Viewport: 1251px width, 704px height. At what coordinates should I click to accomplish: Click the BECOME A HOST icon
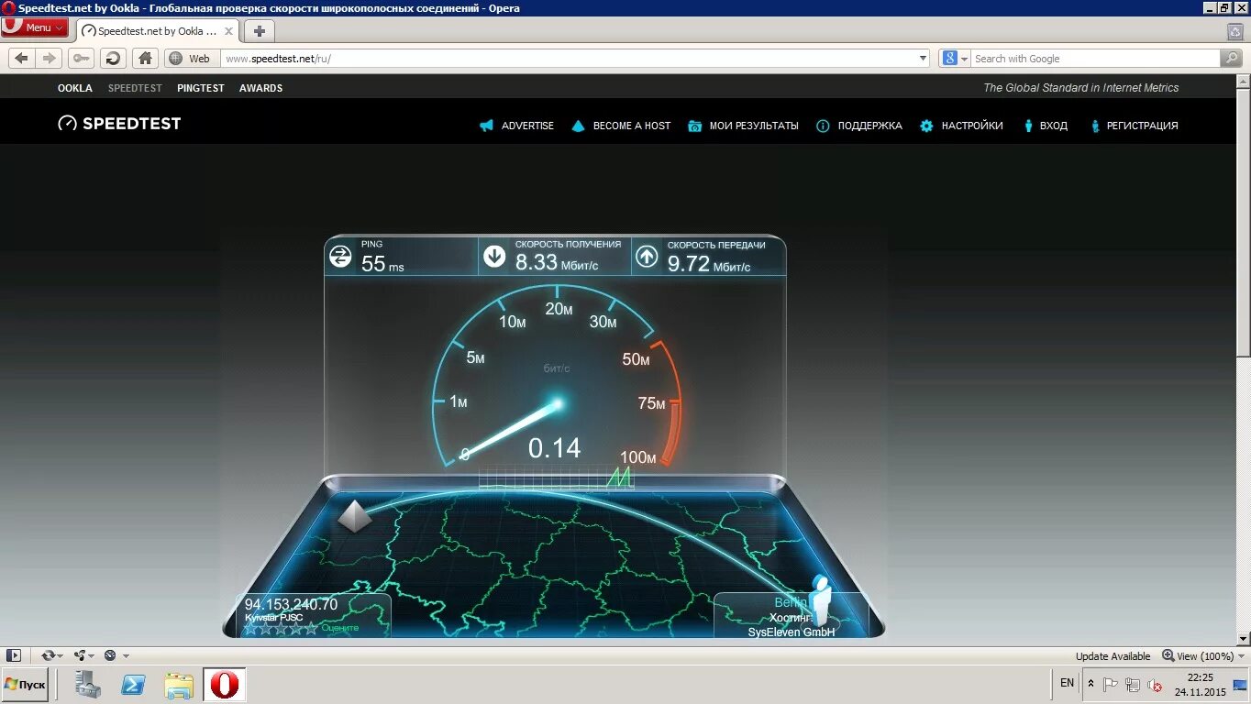click(578, 126)
